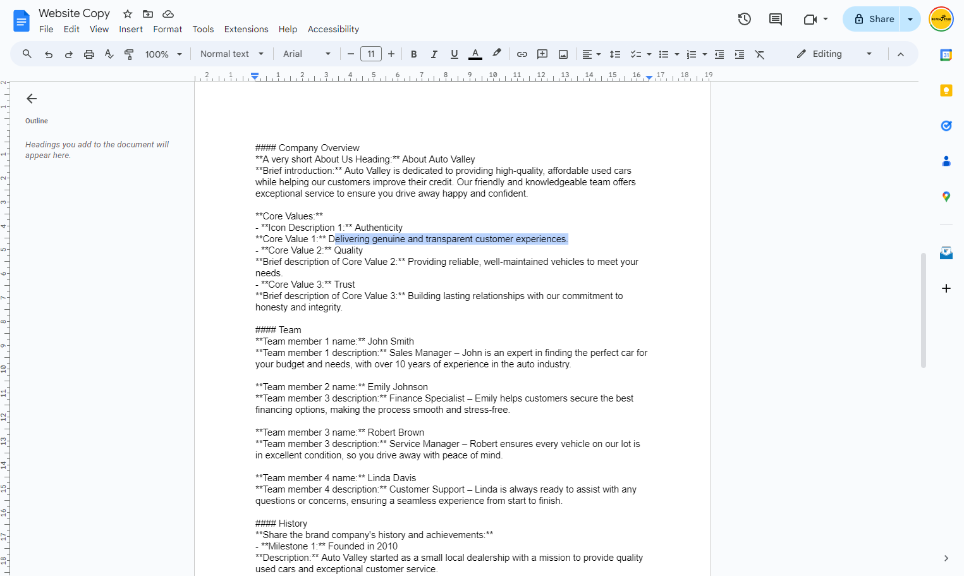Star the Website Copy document
The width and height of the screenshot is (964, 576).
128,14
